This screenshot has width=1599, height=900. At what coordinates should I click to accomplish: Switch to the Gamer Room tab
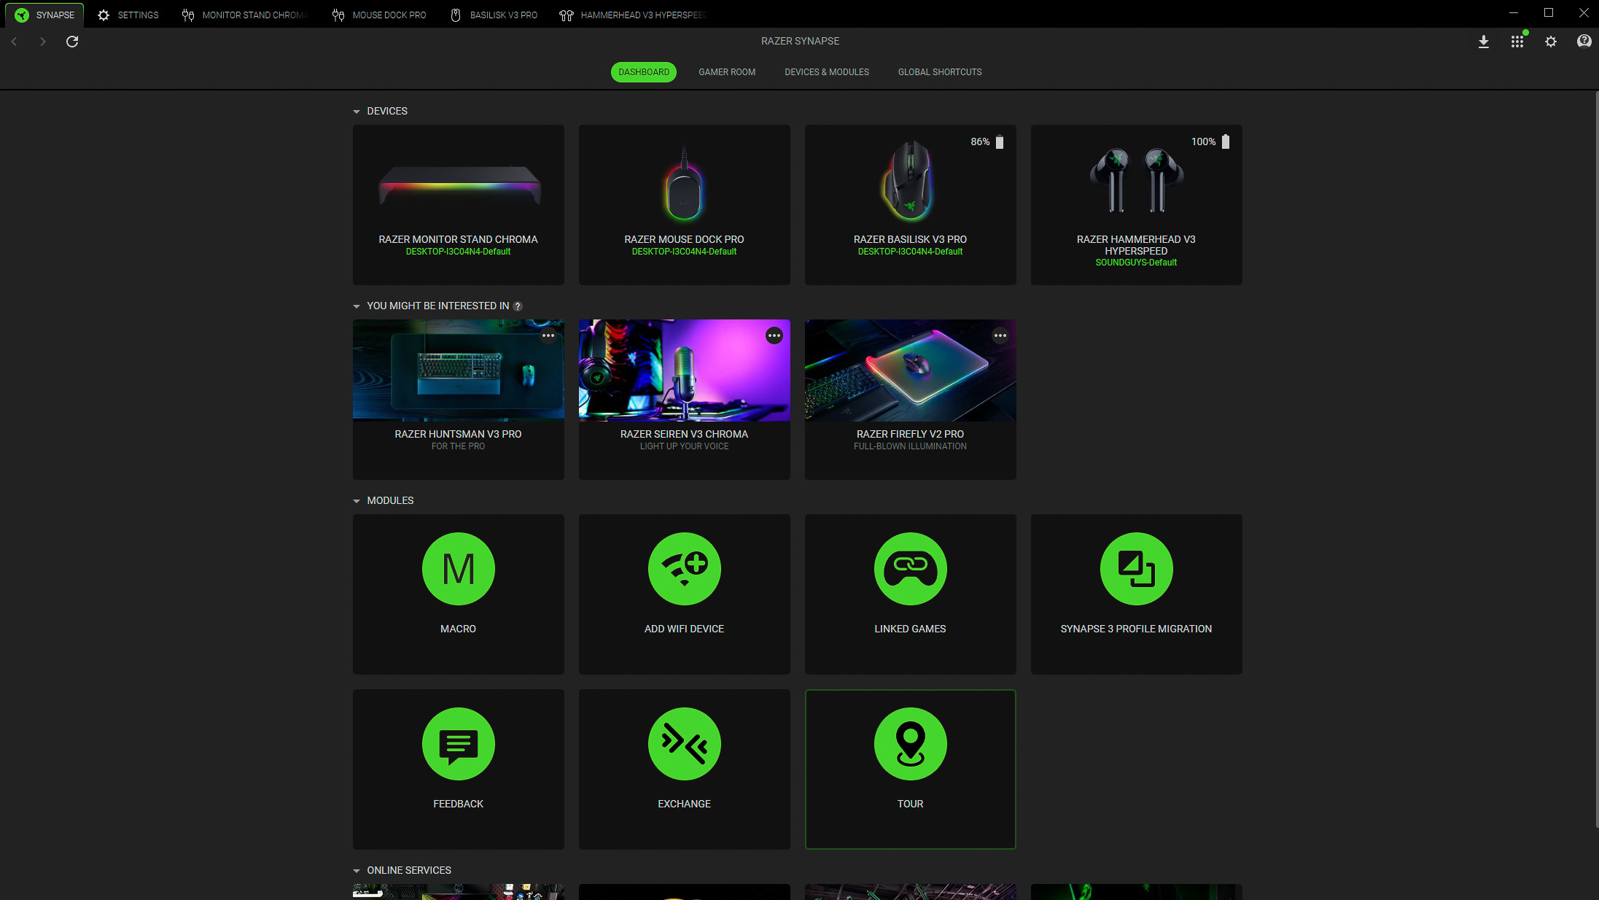[727, 72]
